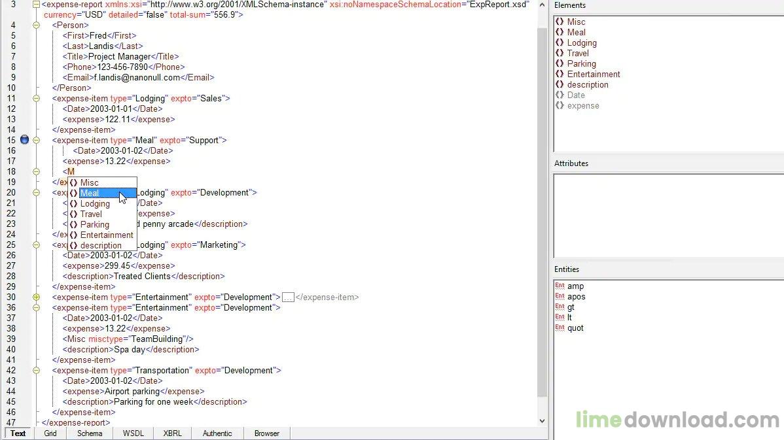
Task: Select the Misc element in Elements panel
Action: 577,22
